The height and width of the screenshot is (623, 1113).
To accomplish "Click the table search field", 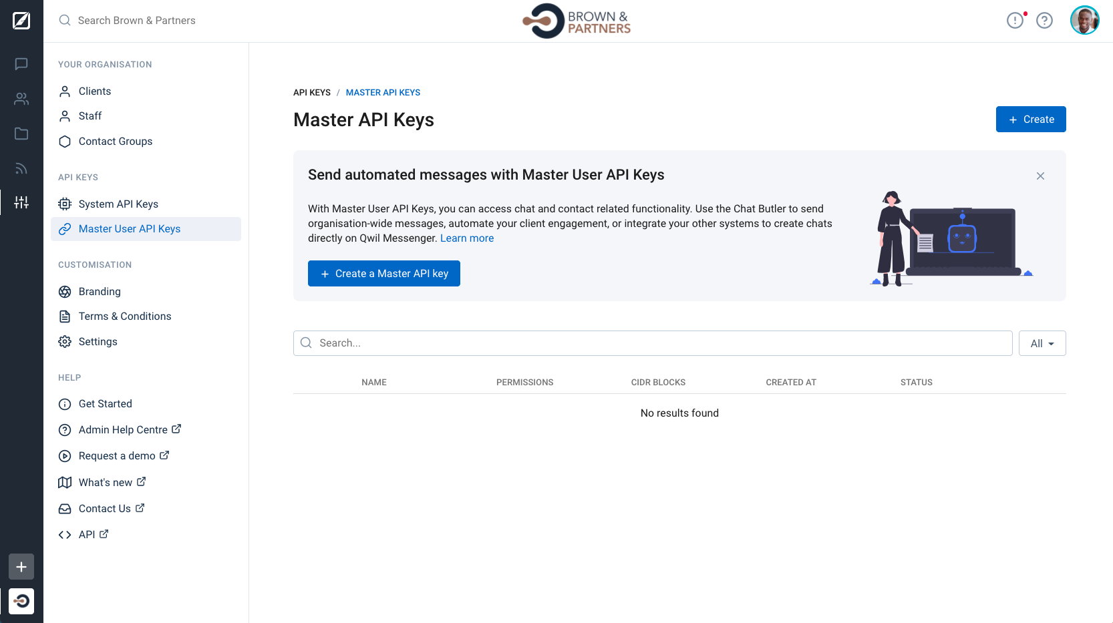I will [x=653, y=343].
